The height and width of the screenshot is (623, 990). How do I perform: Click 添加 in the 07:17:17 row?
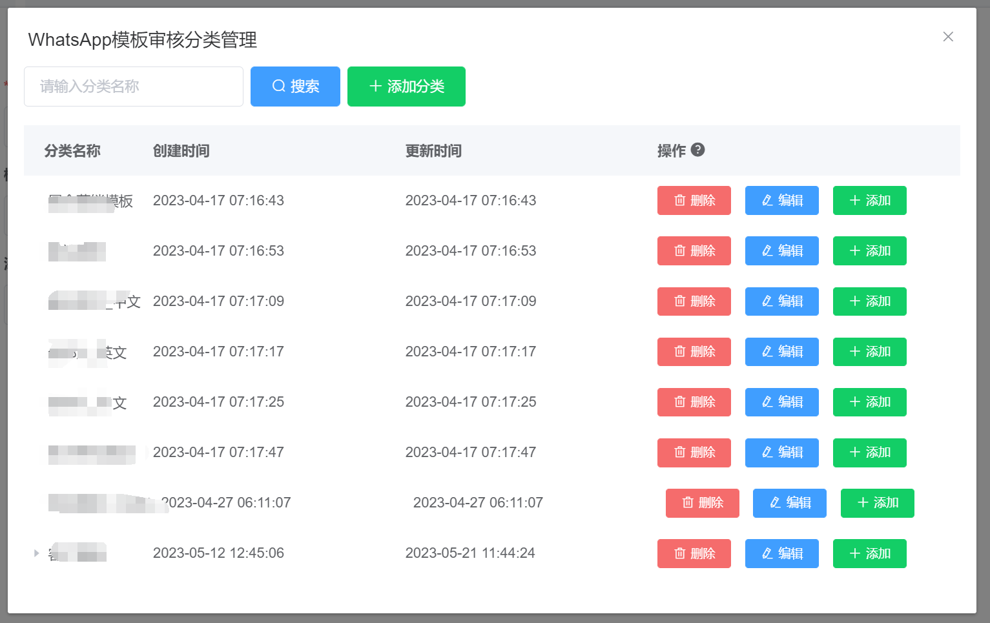[x=870, y=352]
